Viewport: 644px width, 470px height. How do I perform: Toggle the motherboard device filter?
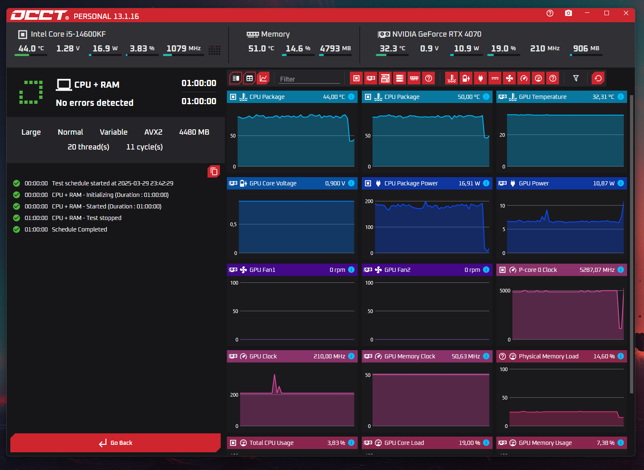tap(385, 78)
